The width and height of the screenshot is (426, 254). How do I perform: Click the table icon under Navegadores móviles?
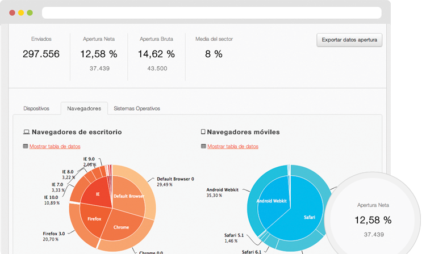[203, 146]
